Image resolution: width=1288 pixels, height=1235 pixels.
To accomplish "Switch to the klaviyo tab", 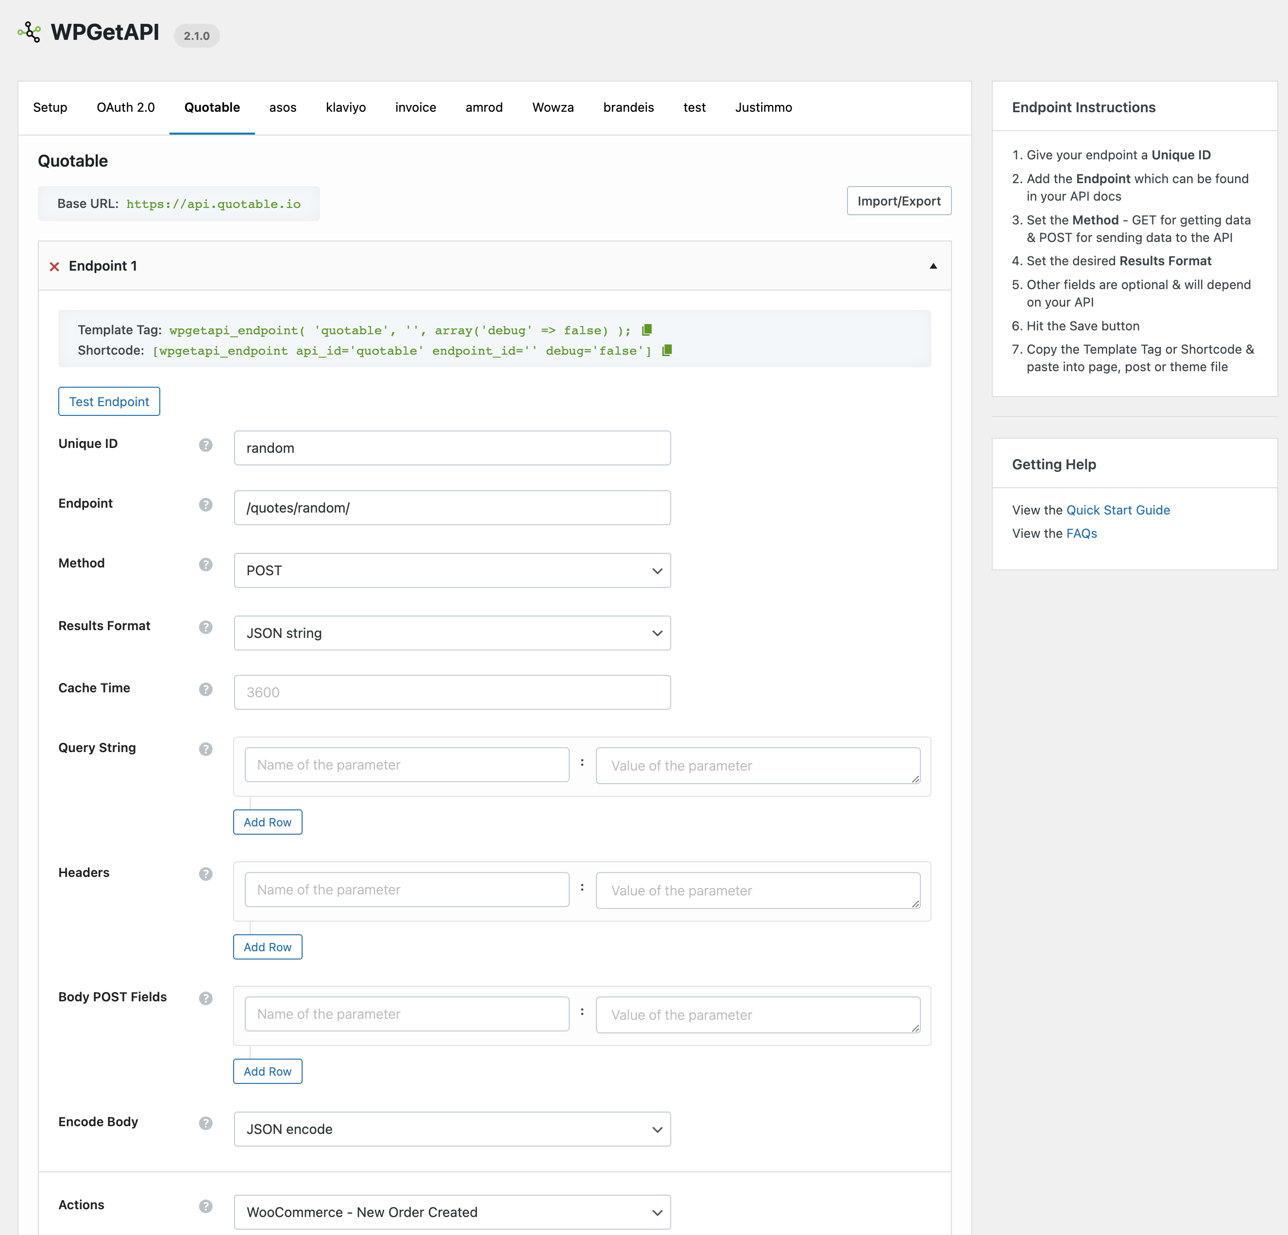I will (x=346, y=107).
